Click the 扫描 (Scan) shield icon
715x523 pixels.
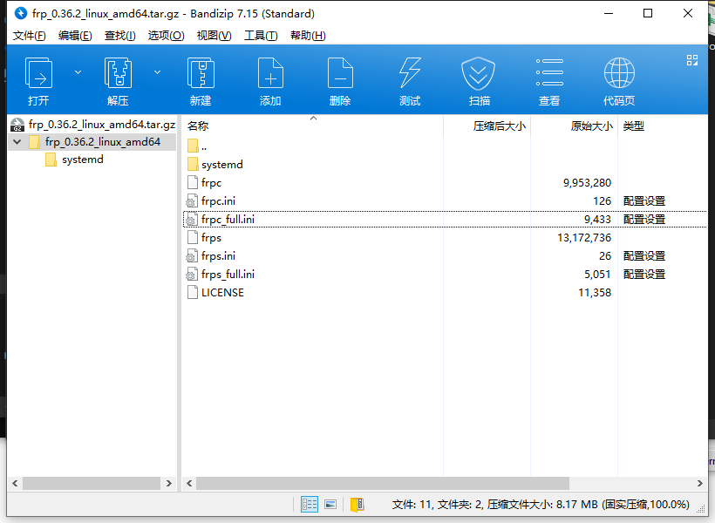point(479,74)
